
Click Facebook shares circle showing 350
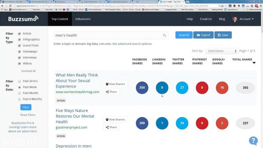[x=142, y=88]
